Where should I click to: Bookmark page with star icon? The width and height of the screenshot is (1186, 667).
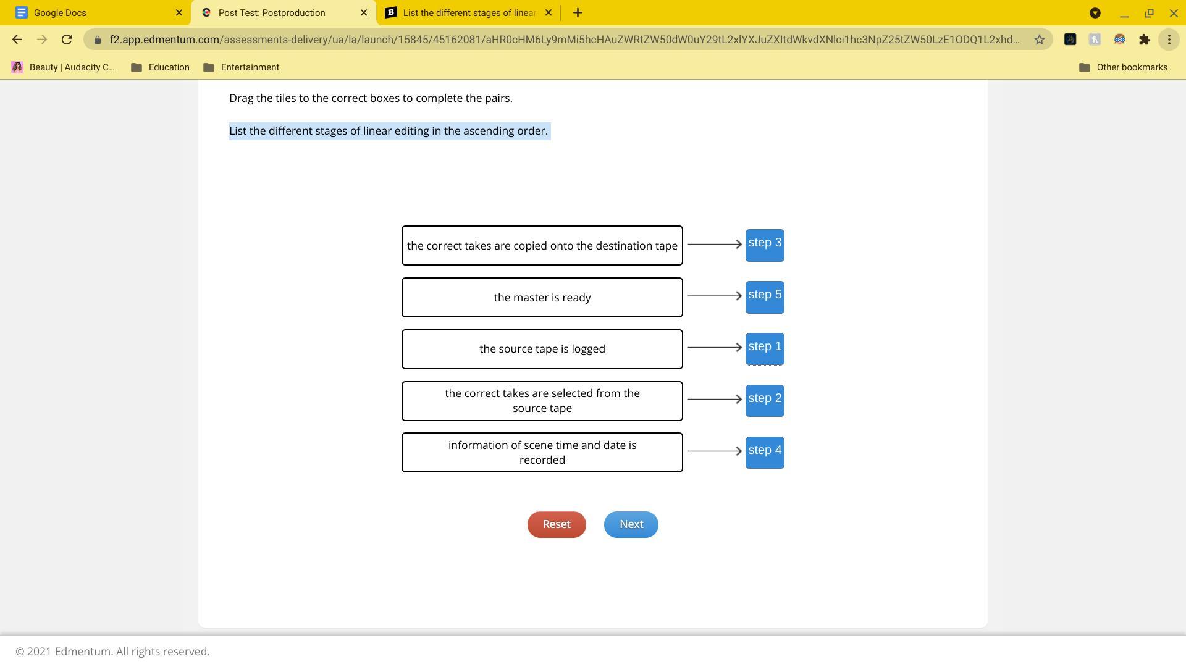tap(1040, 40)
